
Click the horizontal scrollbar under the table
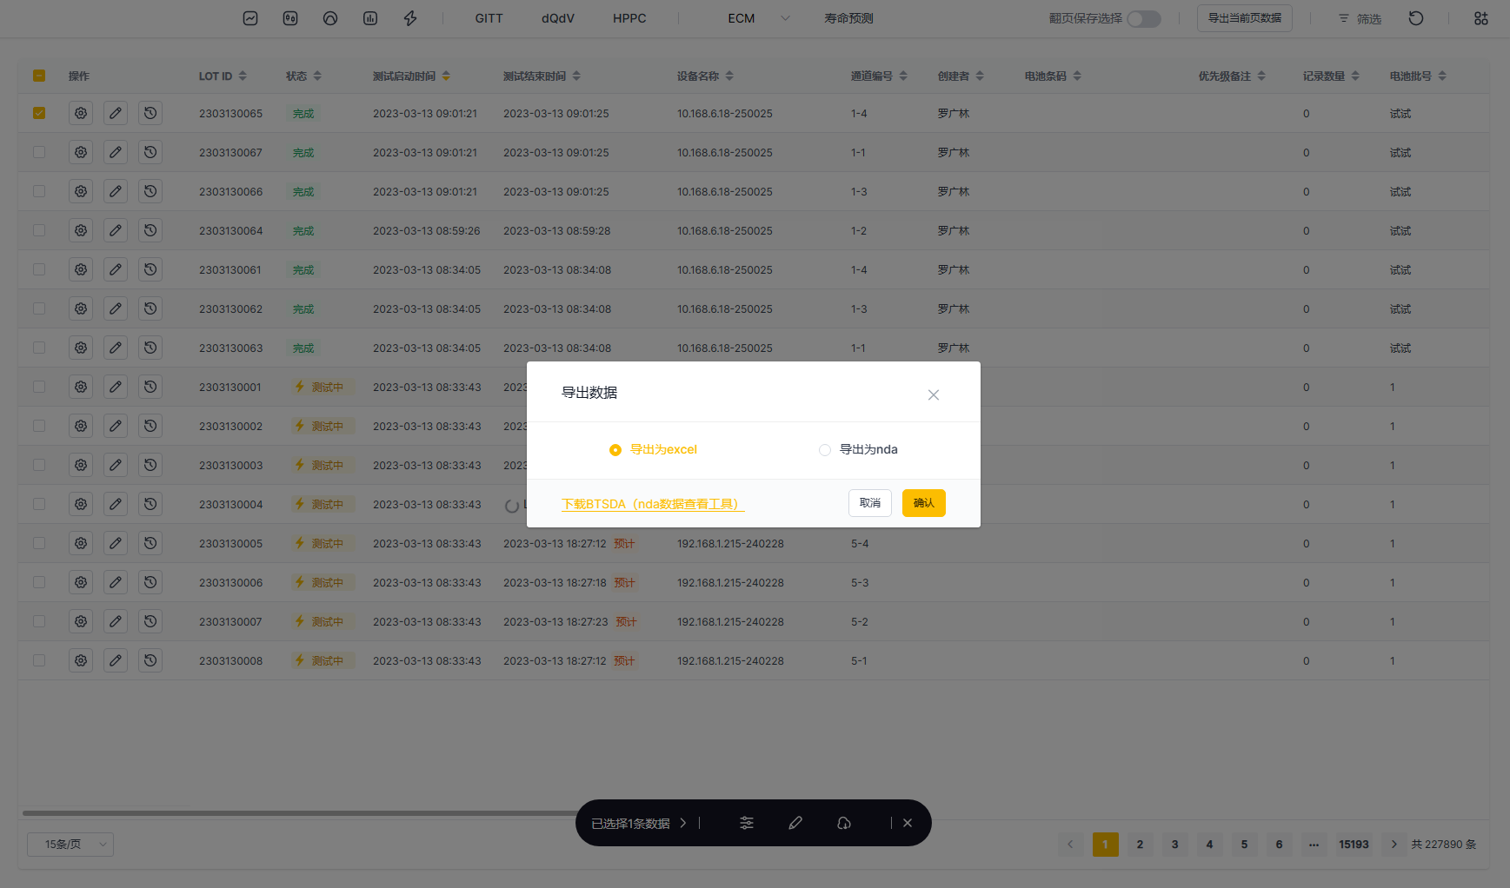point(300,813)
